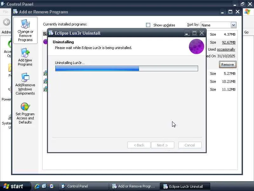Close the Control Panel window

250,4
